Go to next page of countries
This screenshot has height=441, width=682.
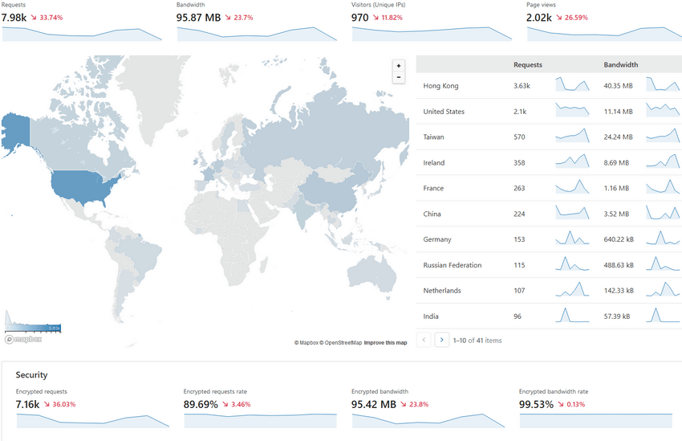[441, 340]
